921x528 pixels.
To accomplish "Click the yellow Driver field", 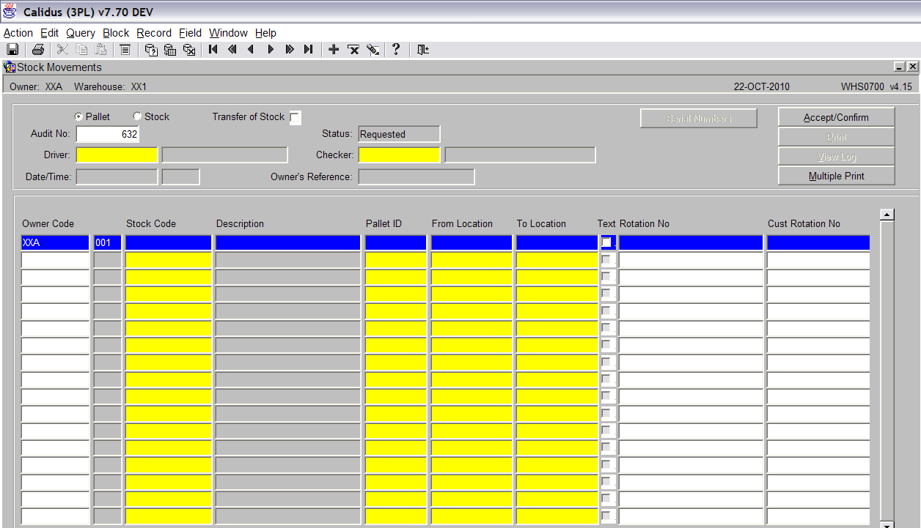I will click(x=117, y=155).
